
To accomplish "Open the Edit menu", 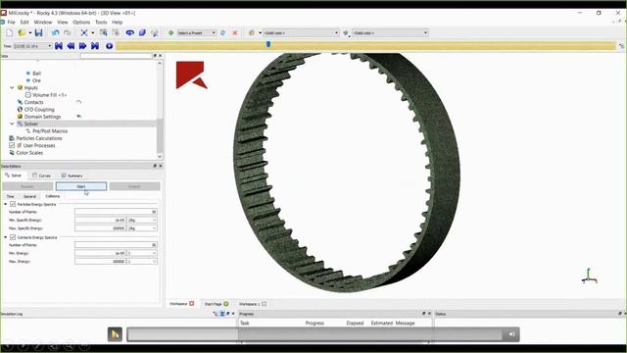I will (x=24, y=23).
